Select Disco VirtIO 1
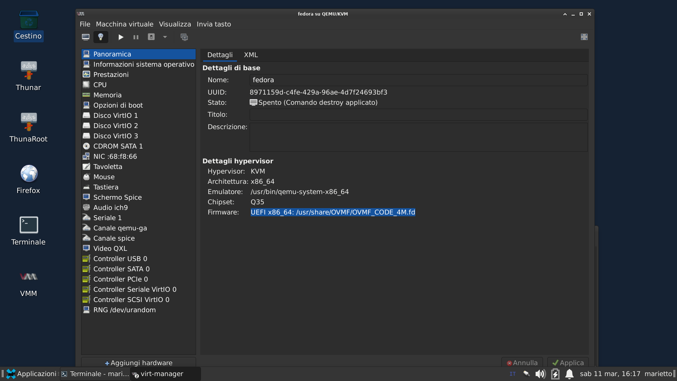Viewport: 677px width, 381px height. [139, 115]
